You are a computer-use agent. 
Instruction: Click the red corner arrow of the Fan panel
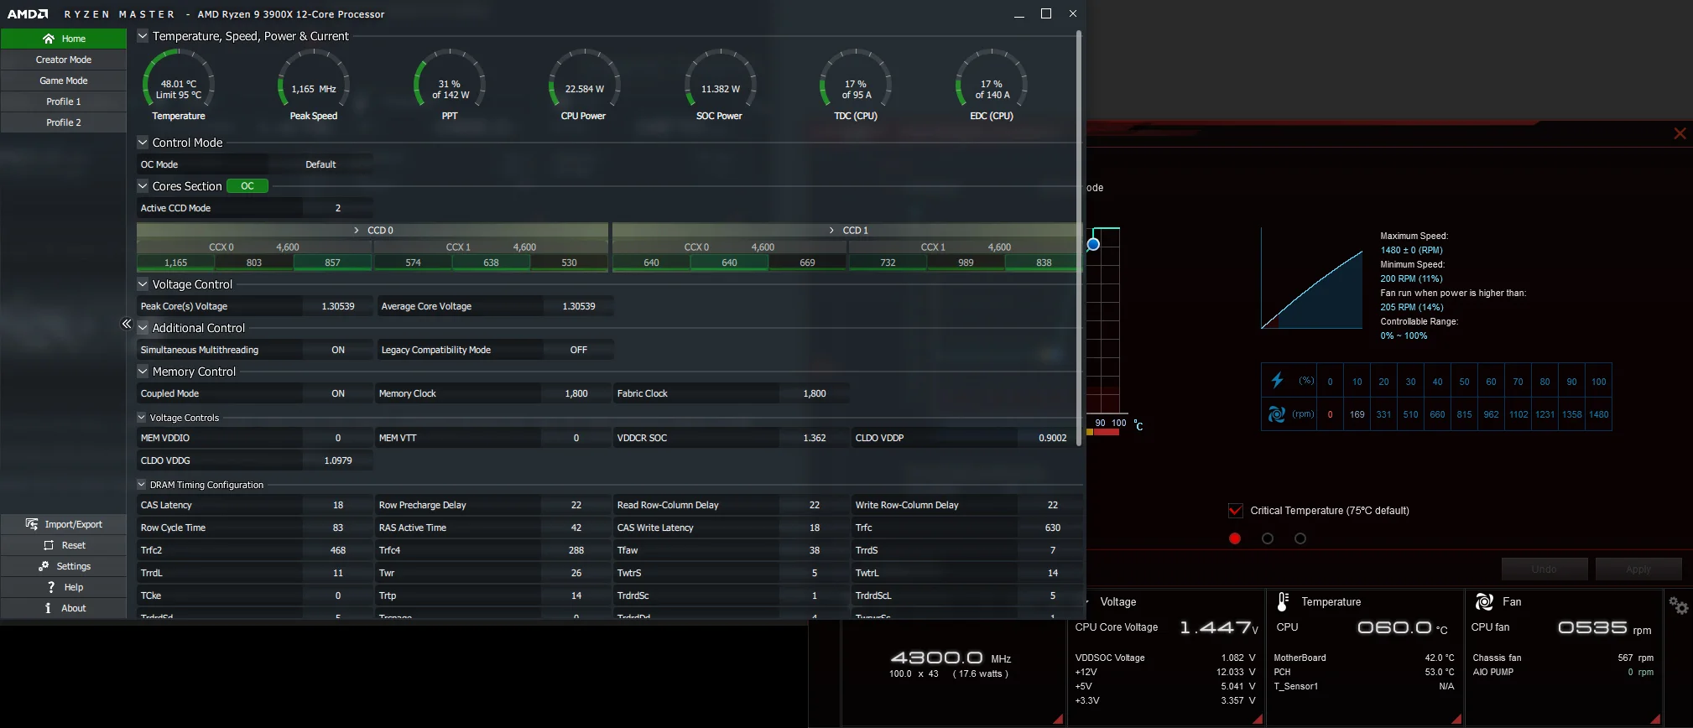[1655, 719]
